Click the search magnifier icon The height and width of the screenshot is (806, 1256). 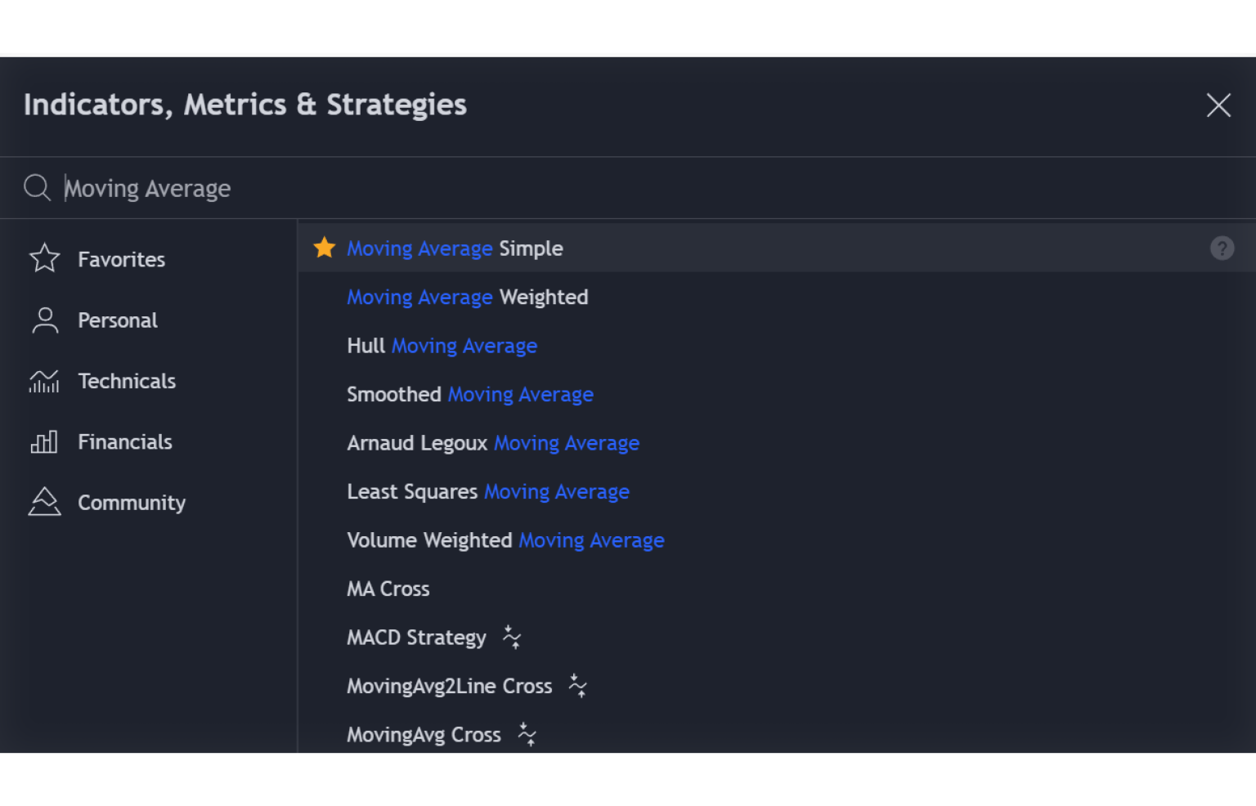pyautogui.click(x=37, y=187)
